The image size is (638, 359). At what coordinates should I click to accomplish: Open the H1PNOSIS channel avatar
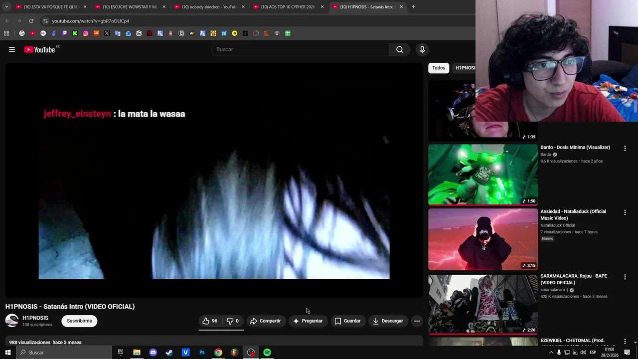12,321
